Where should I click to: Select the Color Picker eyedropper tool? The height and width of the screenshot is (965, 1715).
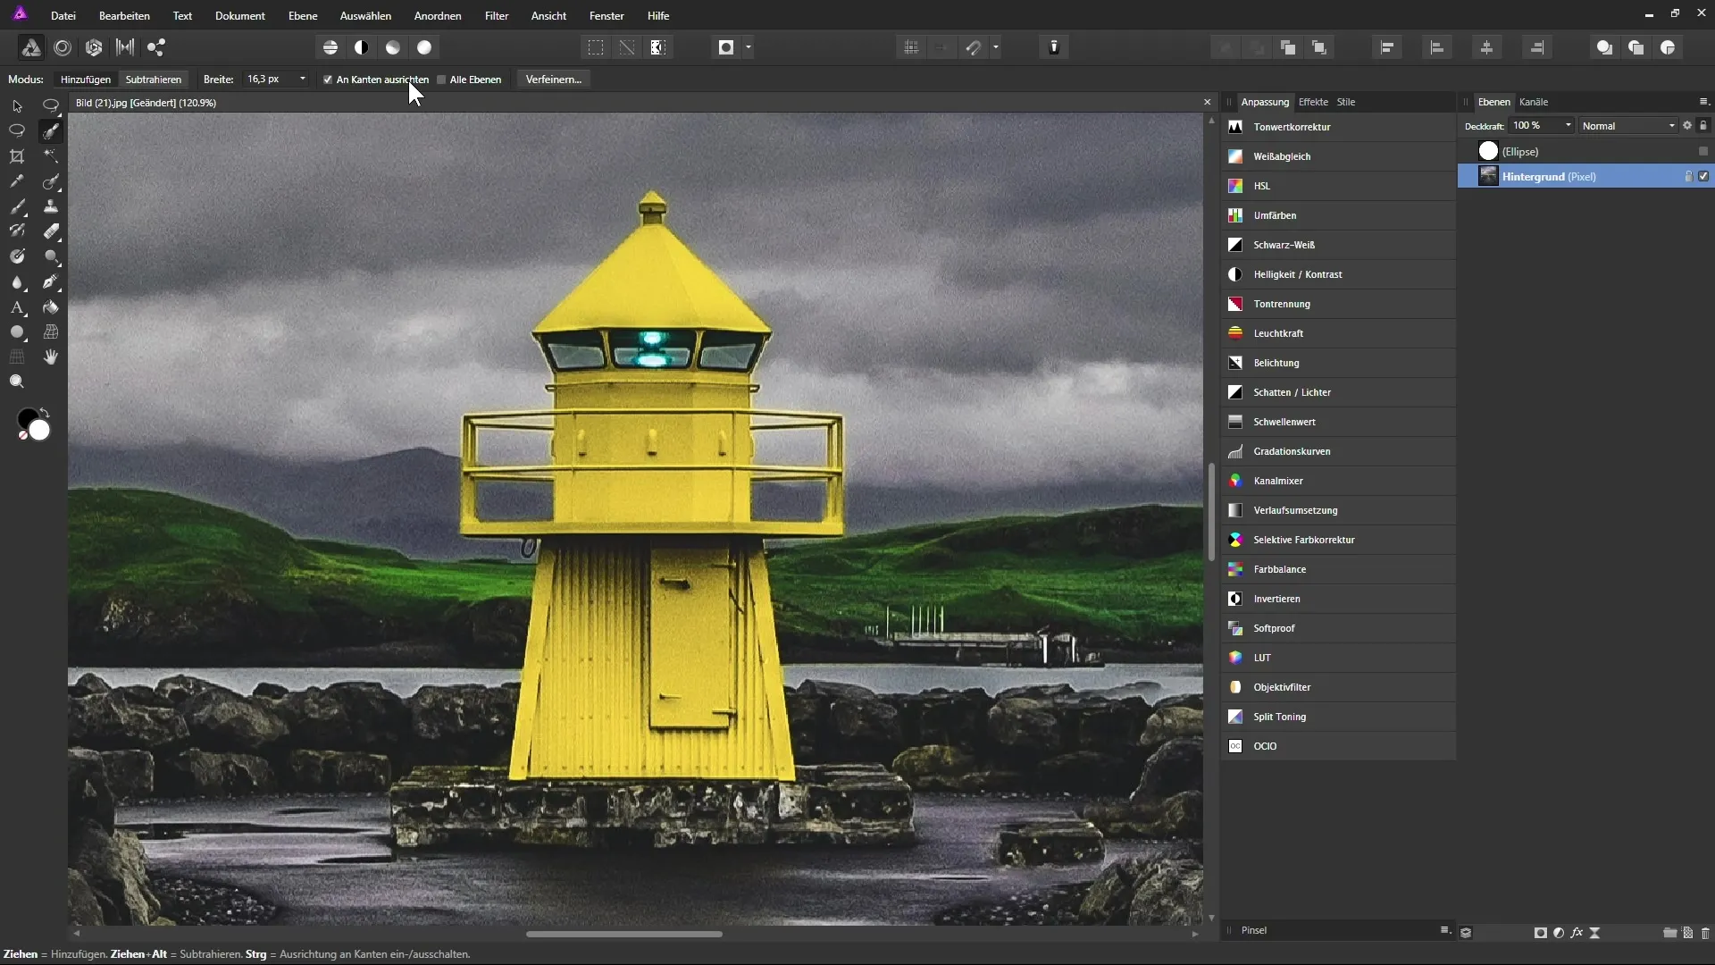tap(17, 181)
